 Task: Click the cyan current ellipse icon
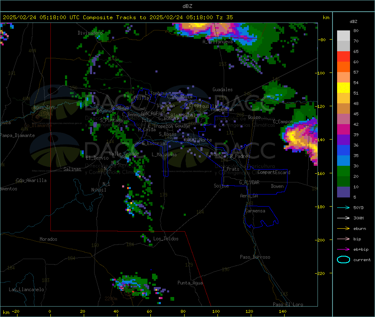point(343,260)
